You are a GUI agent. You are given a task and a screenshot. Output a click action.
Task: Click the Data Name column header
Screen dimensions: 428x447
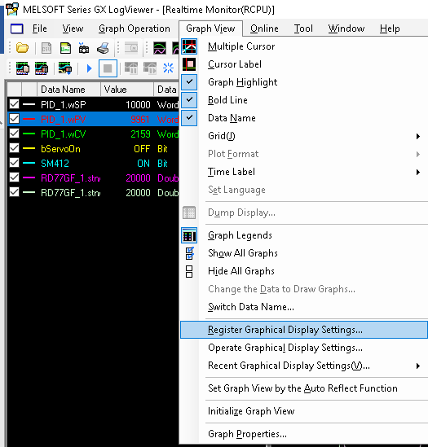[x=68, y=90]
